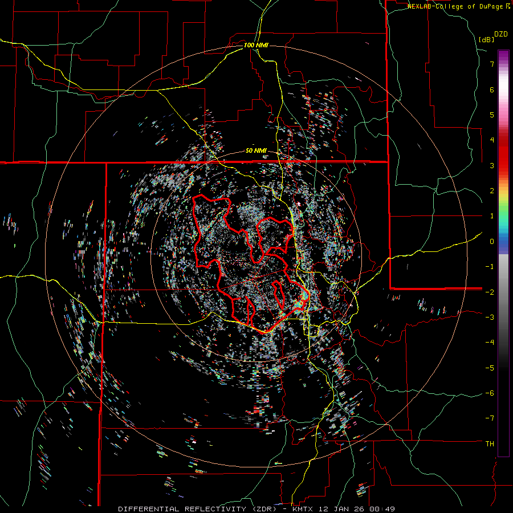Viewport: 513px width, 513px height.
Task: Click the -6 value on the color scale
Action: coord(490,393)
